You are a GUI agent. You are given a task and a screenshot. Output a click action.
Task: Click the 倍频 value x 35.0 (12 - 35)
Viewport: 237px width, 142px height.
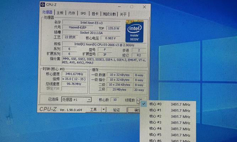(74, 79)
